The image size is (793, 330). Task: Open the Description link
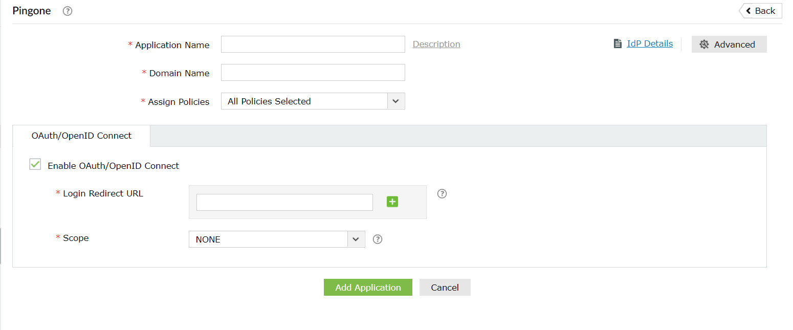click(436, 44)
